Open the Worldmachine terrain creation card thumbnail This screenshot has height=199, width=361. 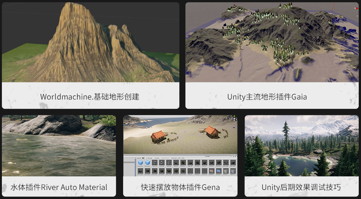(91, 42)
